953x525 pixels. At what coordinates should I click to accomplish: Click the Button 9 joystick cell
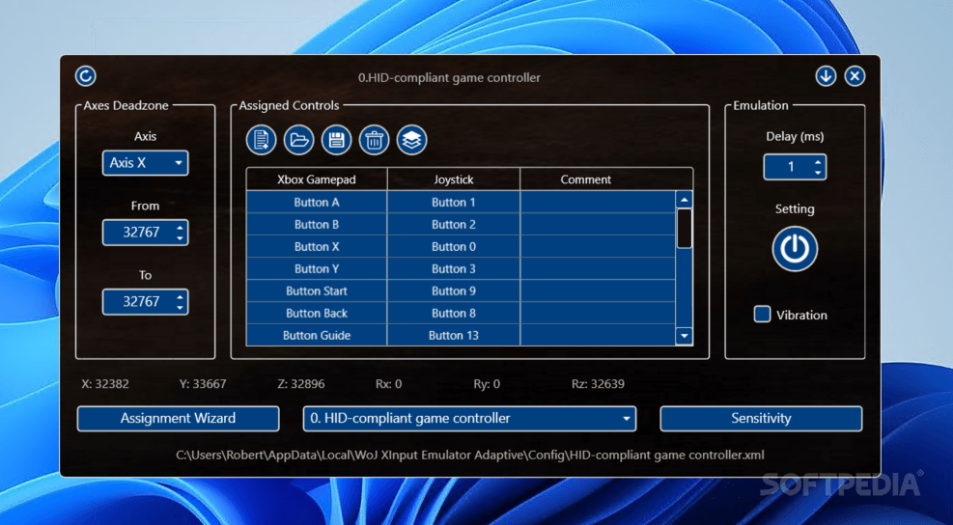[454, 291]
